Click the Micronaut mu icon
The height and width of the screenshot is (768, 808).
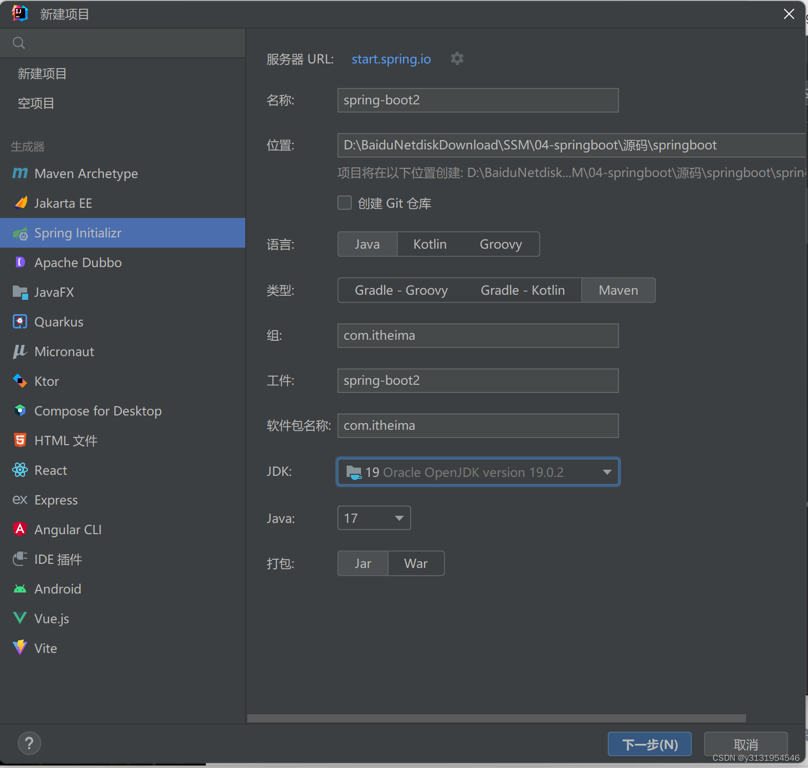20,352
